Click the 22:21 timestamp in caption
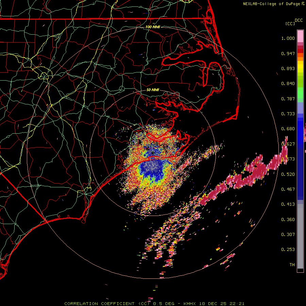The height and width of the screenshot is (306, 306). point(237,304)
